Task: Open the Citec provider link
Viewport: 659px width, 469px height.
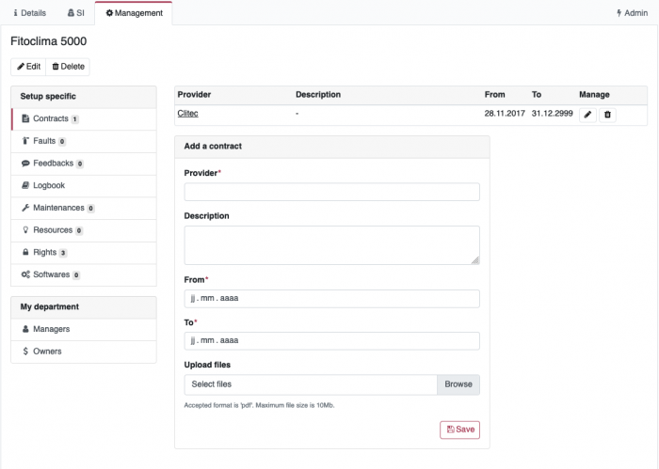Action: [x=187, y=114]
